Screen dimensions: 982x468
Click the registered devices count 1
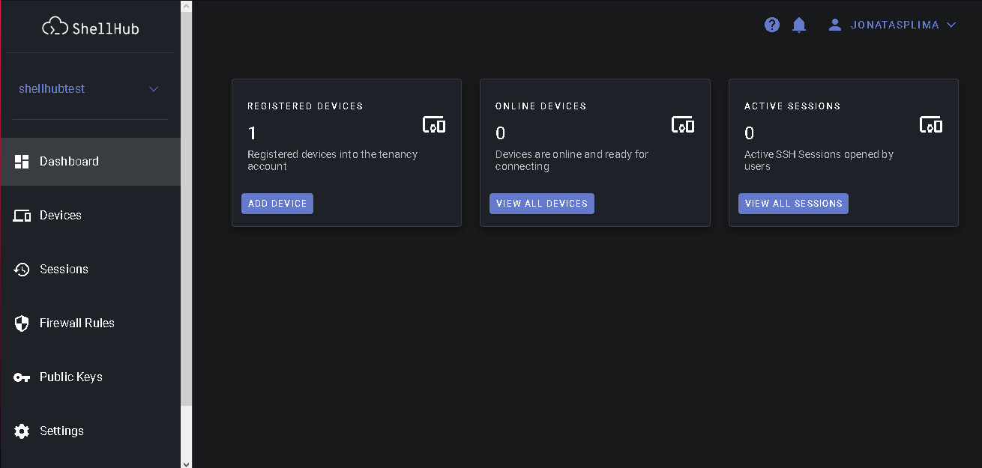pyautogui.click(x=252, y=133)
